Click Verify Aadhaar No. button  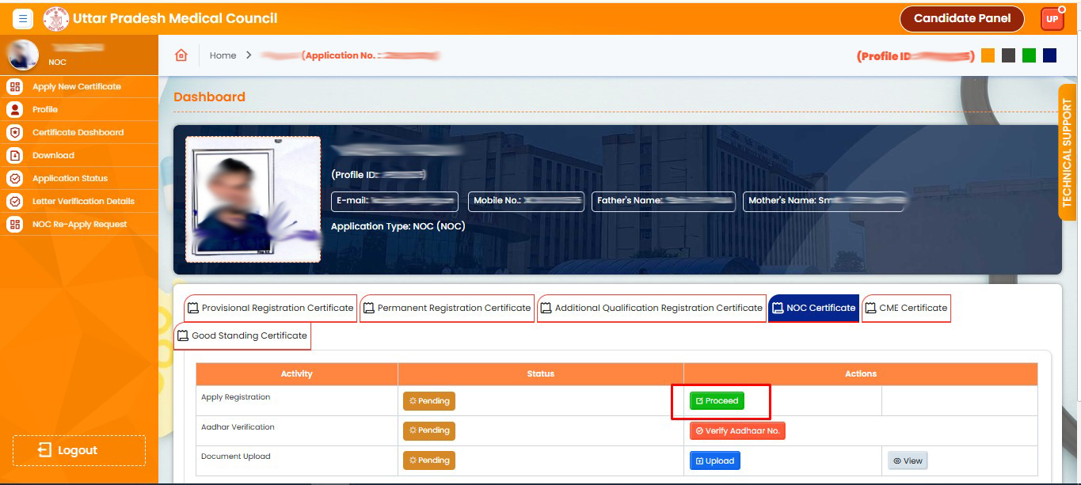point(737,430)
